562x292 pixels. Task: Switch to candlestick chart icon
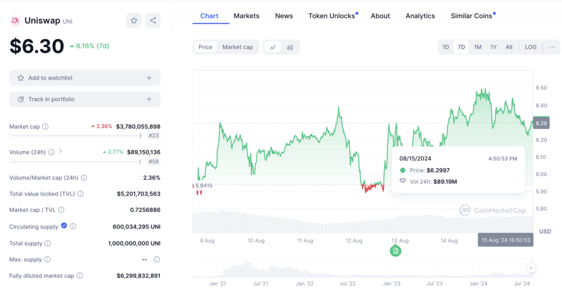point(290,47)
